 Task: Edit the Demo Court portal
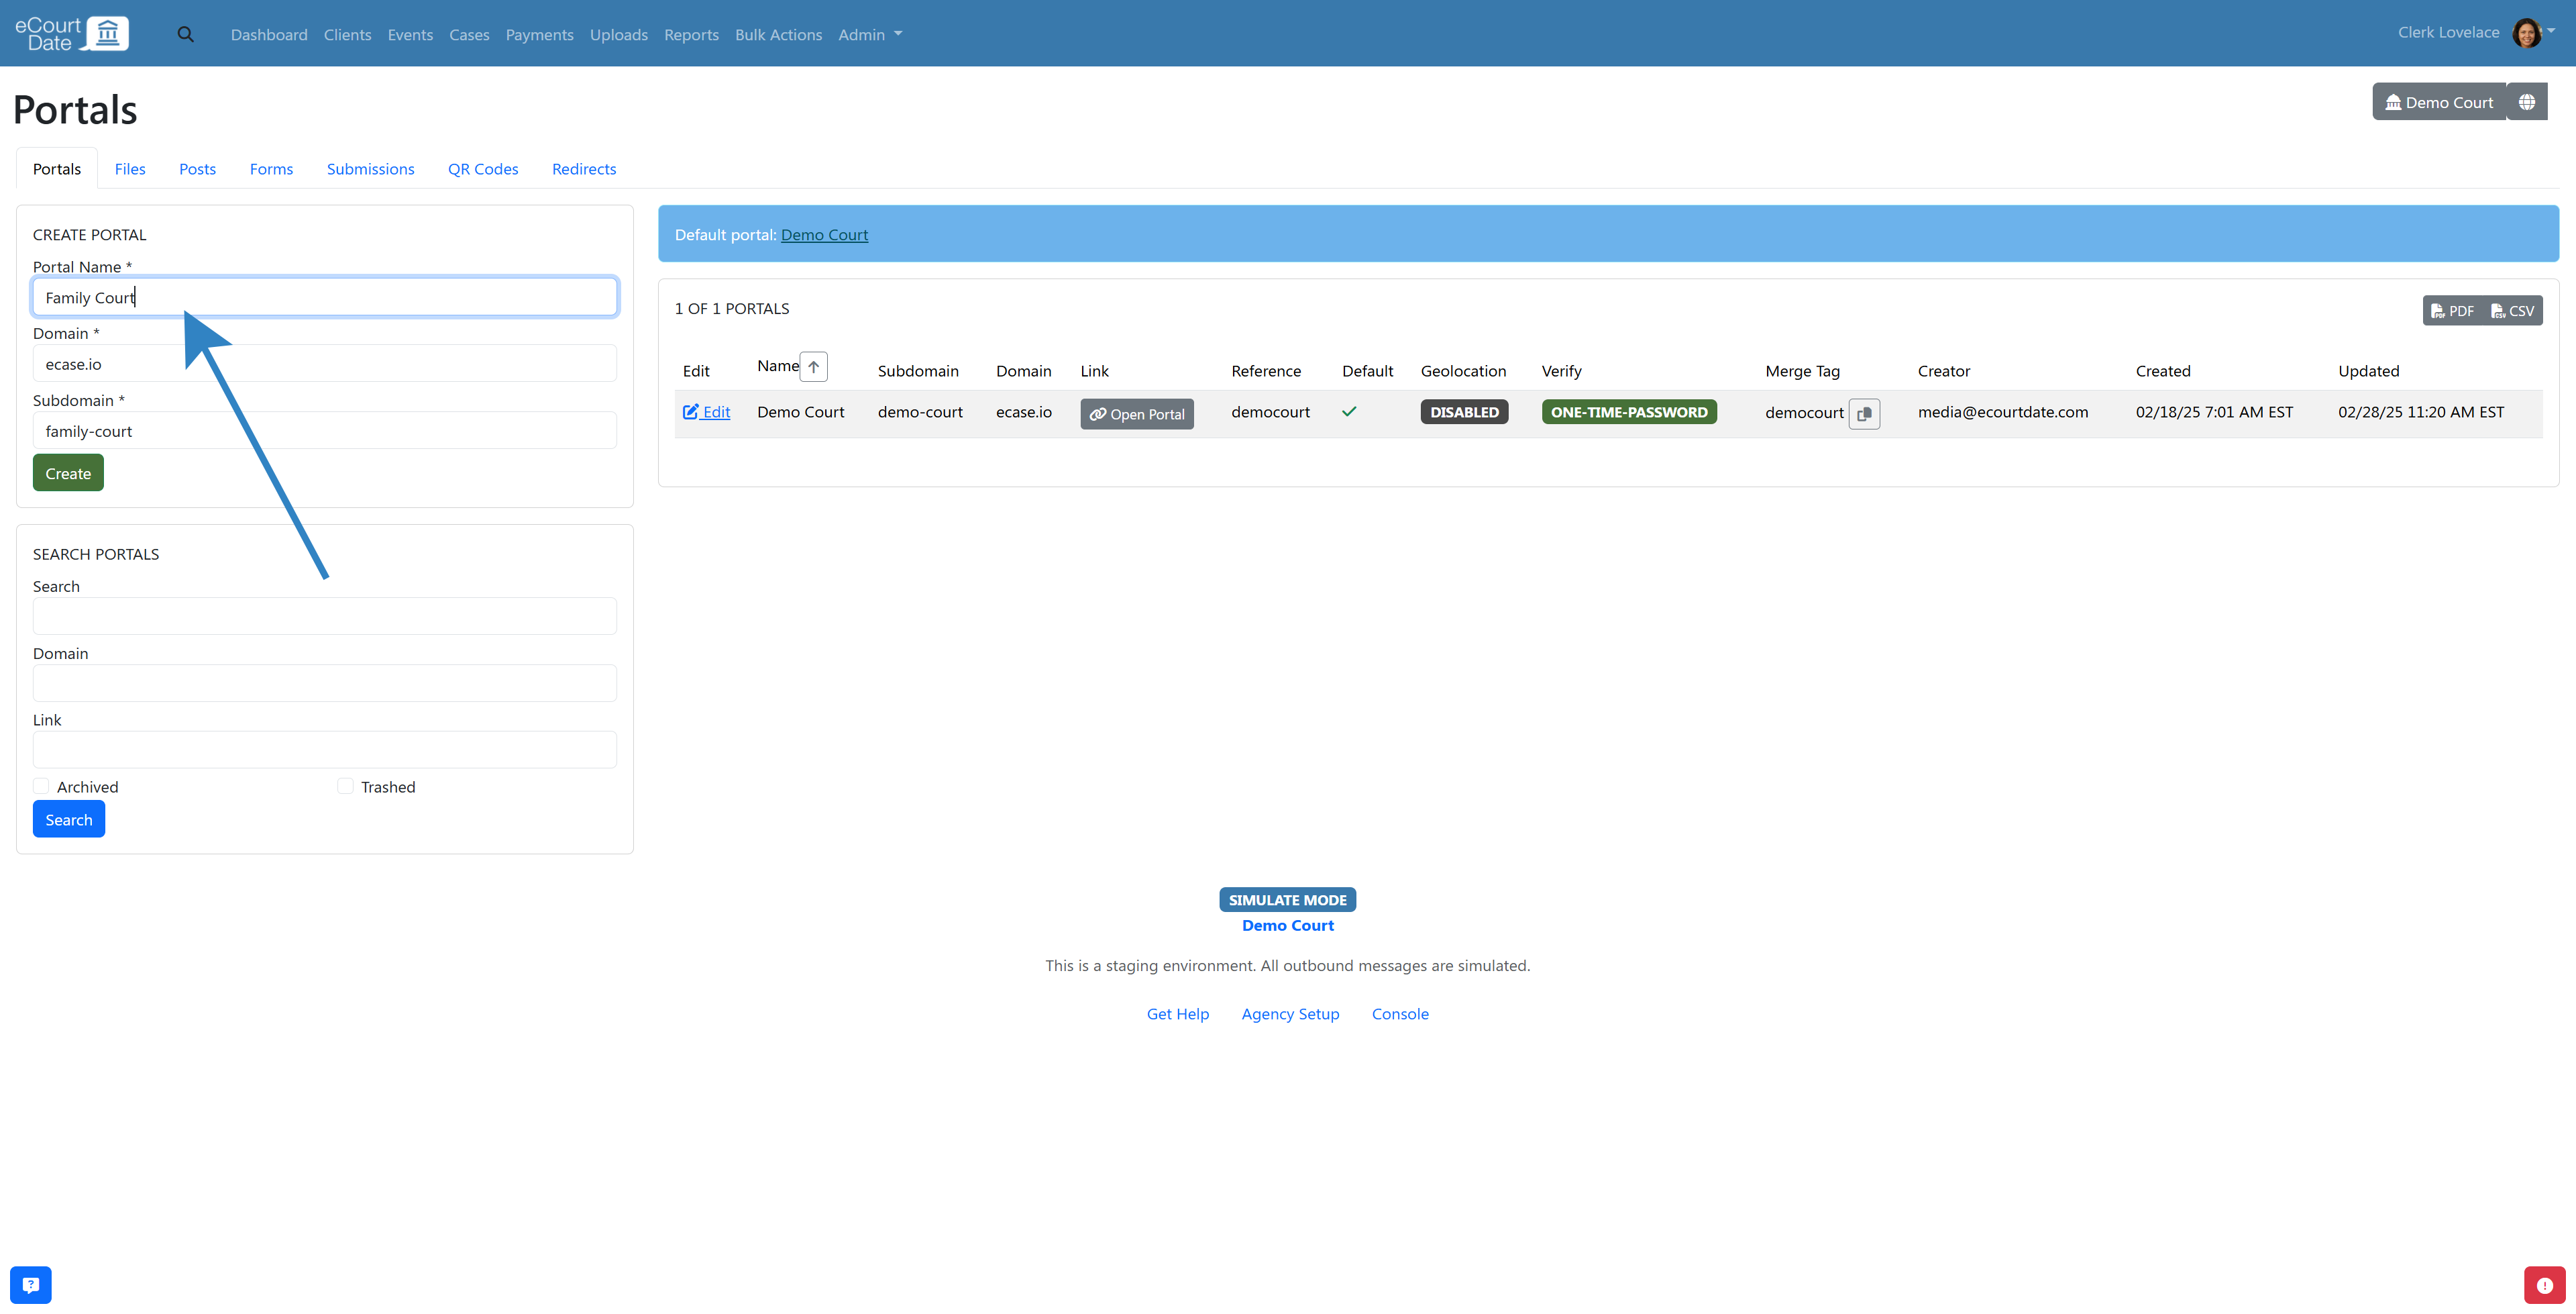tap(706, 411)
